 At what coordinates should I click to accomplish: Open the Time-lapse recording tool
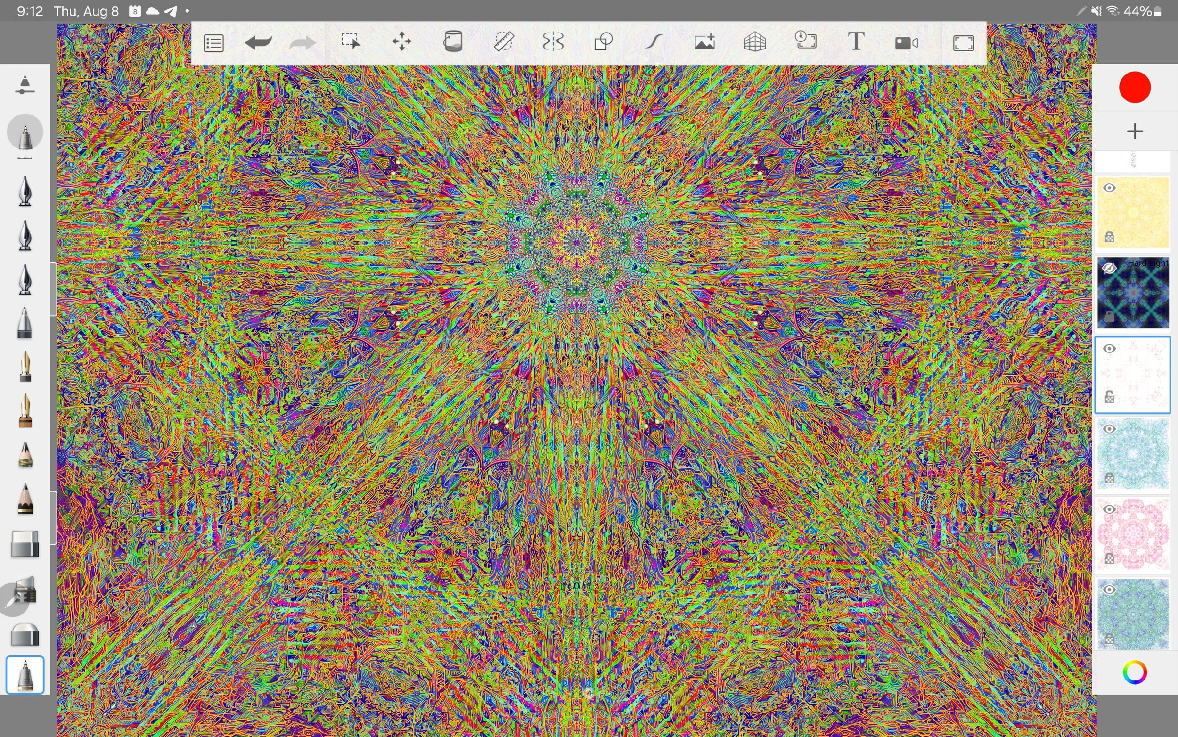[806, 40]
